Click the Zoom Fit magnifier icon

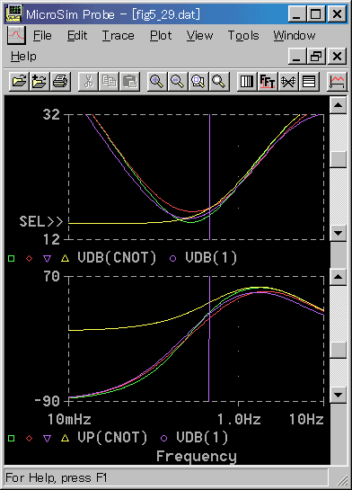click(219, 82)
